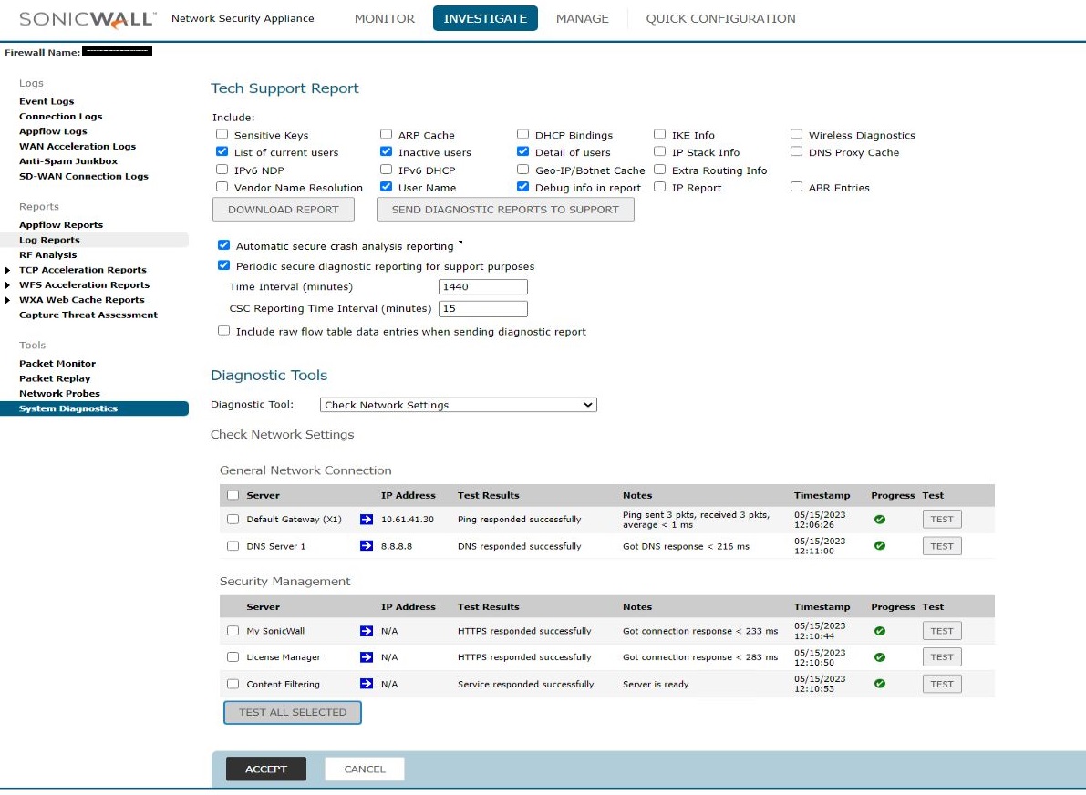This screenshot has width=1086, height=795.
Task: Click green progress checkmark for Default Gateway
Action: [x=880, y=520]
